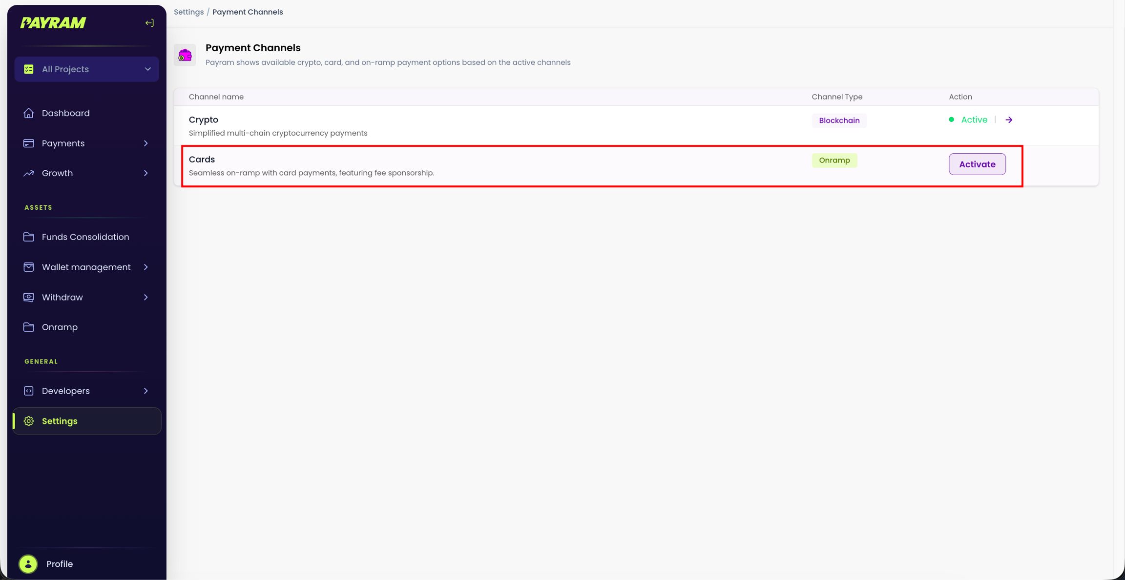
Task: Click the Blockchain channel type badge
Action: 839,120
